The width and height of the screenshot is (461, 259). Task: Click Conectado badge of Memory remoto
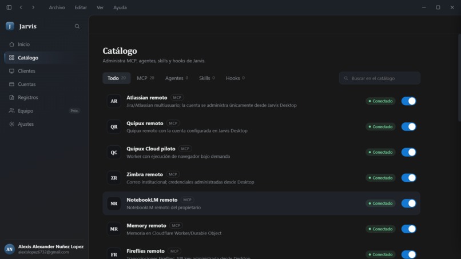[380, 229]
